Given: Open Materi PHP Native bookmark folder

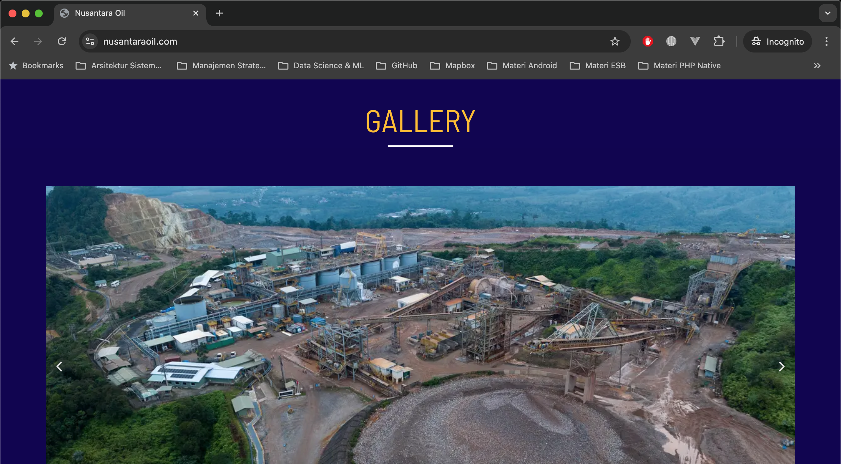Looking at the screenshot, I should coord(679,66).
